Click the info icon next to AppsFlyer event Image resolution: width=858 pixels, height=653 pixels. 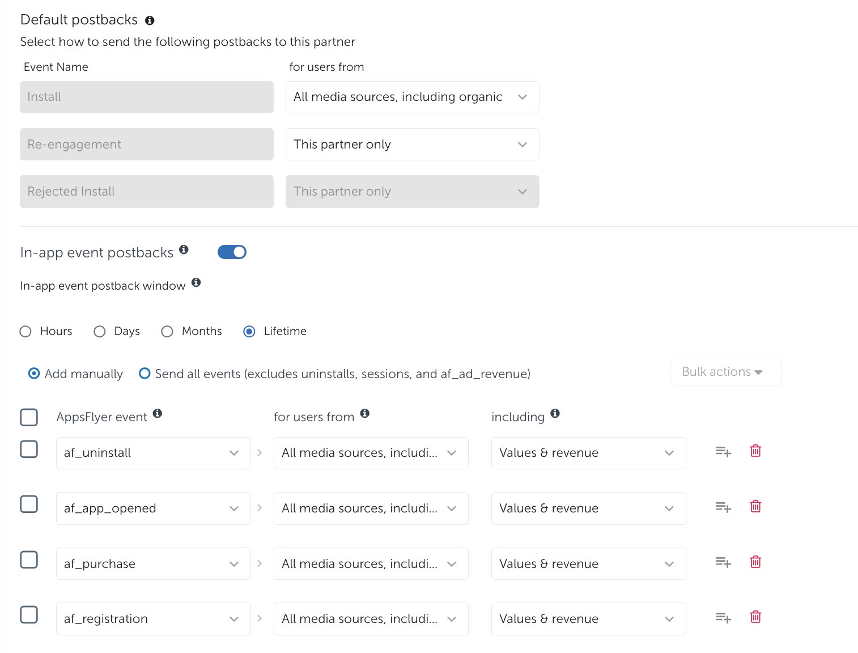[x=158, y=413]
